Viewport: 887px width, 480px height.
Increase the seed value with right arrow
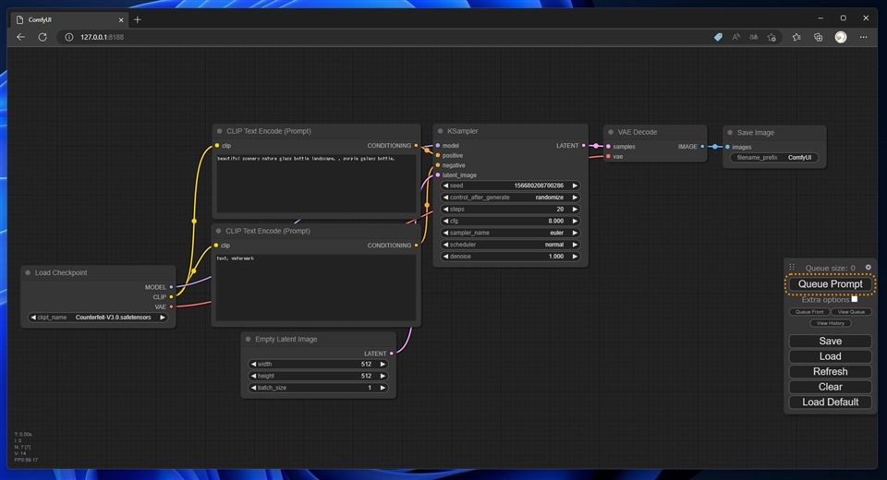point(575,186)
